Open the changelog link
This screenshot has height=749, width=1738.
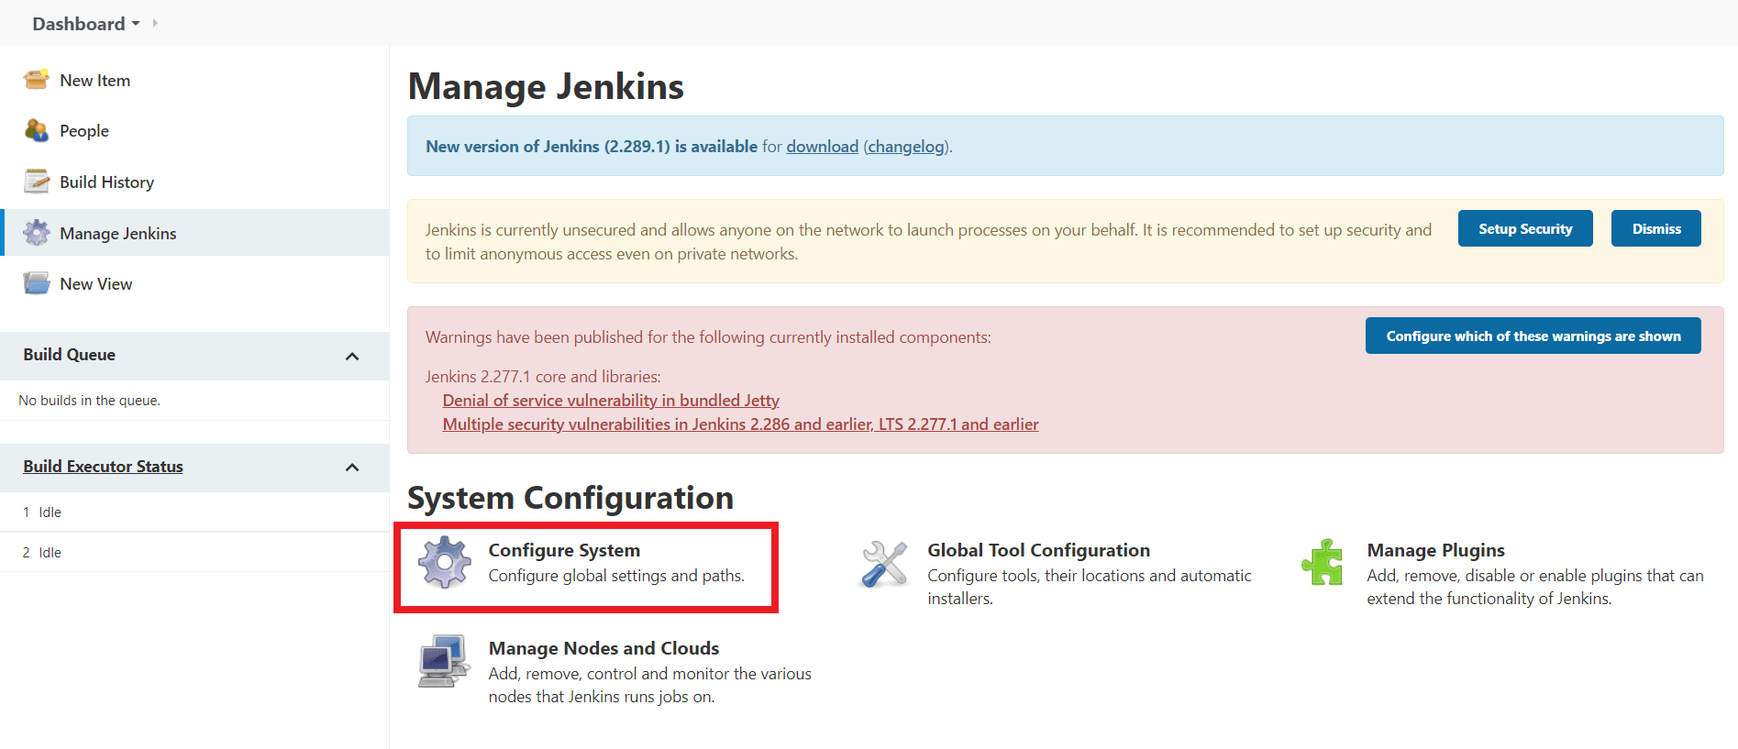(x=906, y=147)
